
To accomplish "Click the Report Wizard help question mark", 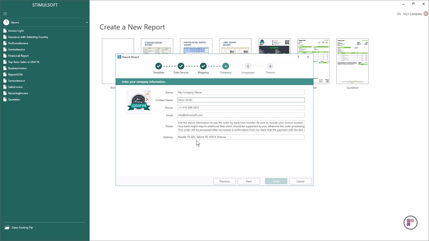I will coord(298,57).
